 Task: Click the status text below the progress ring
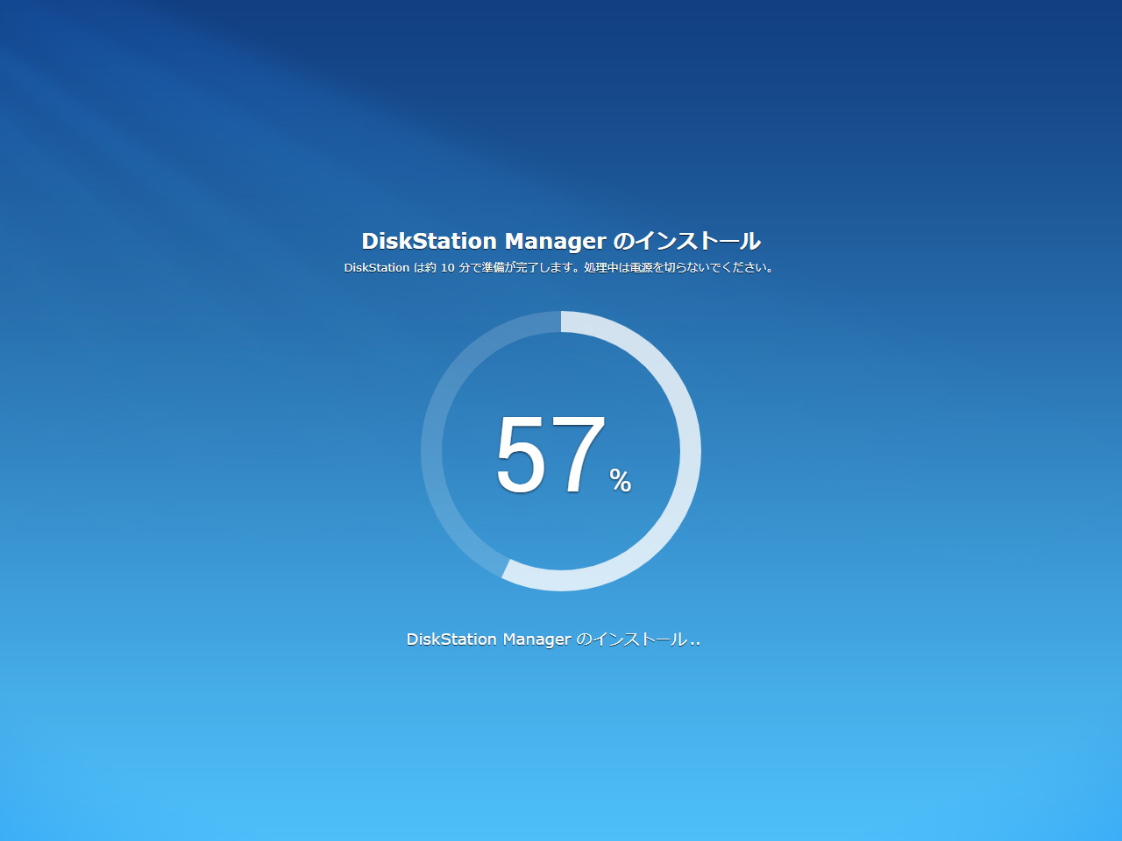coord(553,640)
